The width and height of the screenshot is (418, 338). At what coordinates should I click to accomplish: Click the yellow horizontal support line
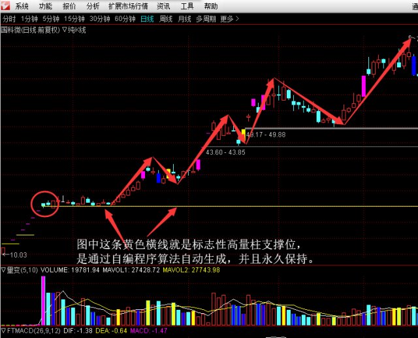coord(261,207)
